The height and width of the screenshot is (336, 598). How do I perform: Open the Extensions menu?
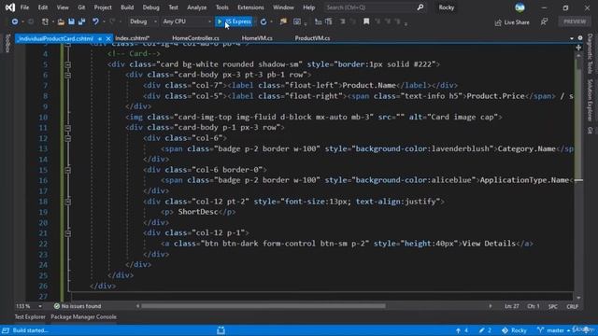(250, 7)
